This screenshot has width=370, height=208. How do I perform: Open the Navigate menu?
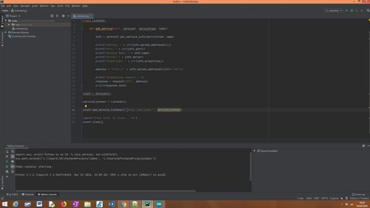pos(25,6)
